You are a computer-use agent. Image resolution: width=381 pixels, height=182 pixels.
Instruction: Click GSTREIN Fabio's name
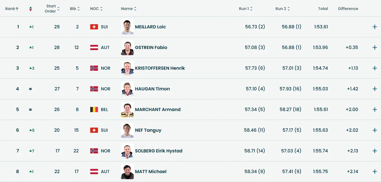pos(151,47)
